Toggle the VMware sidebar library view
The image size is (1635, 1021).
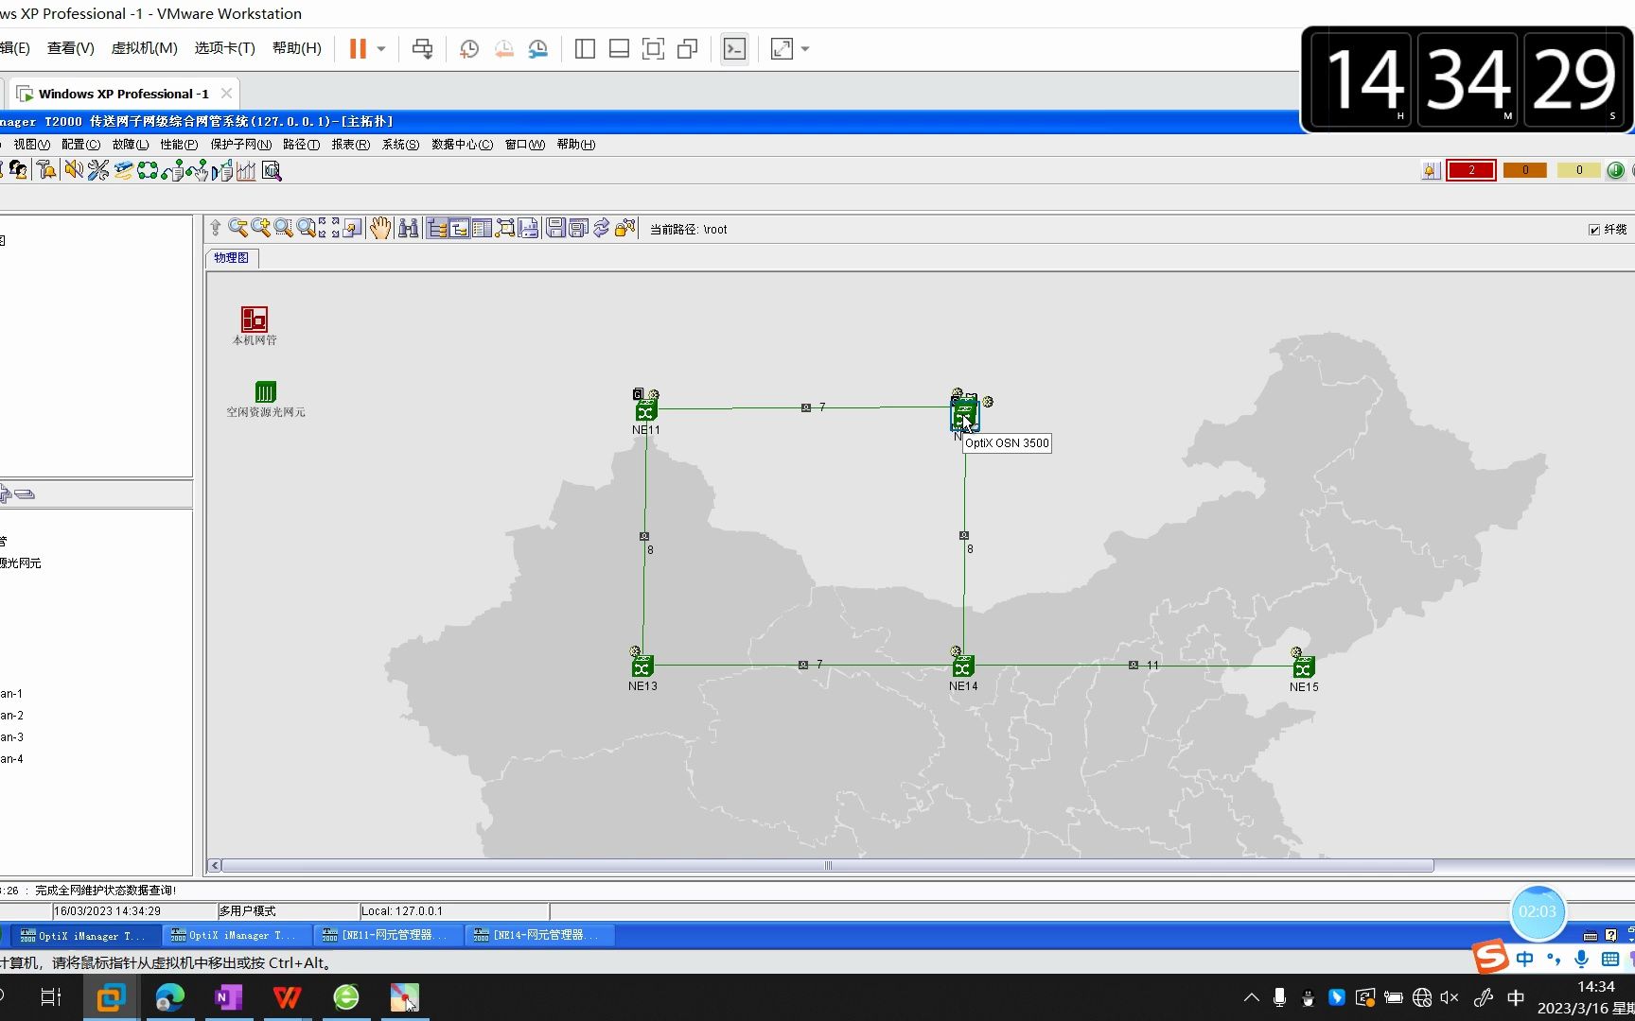click(585, 48)
